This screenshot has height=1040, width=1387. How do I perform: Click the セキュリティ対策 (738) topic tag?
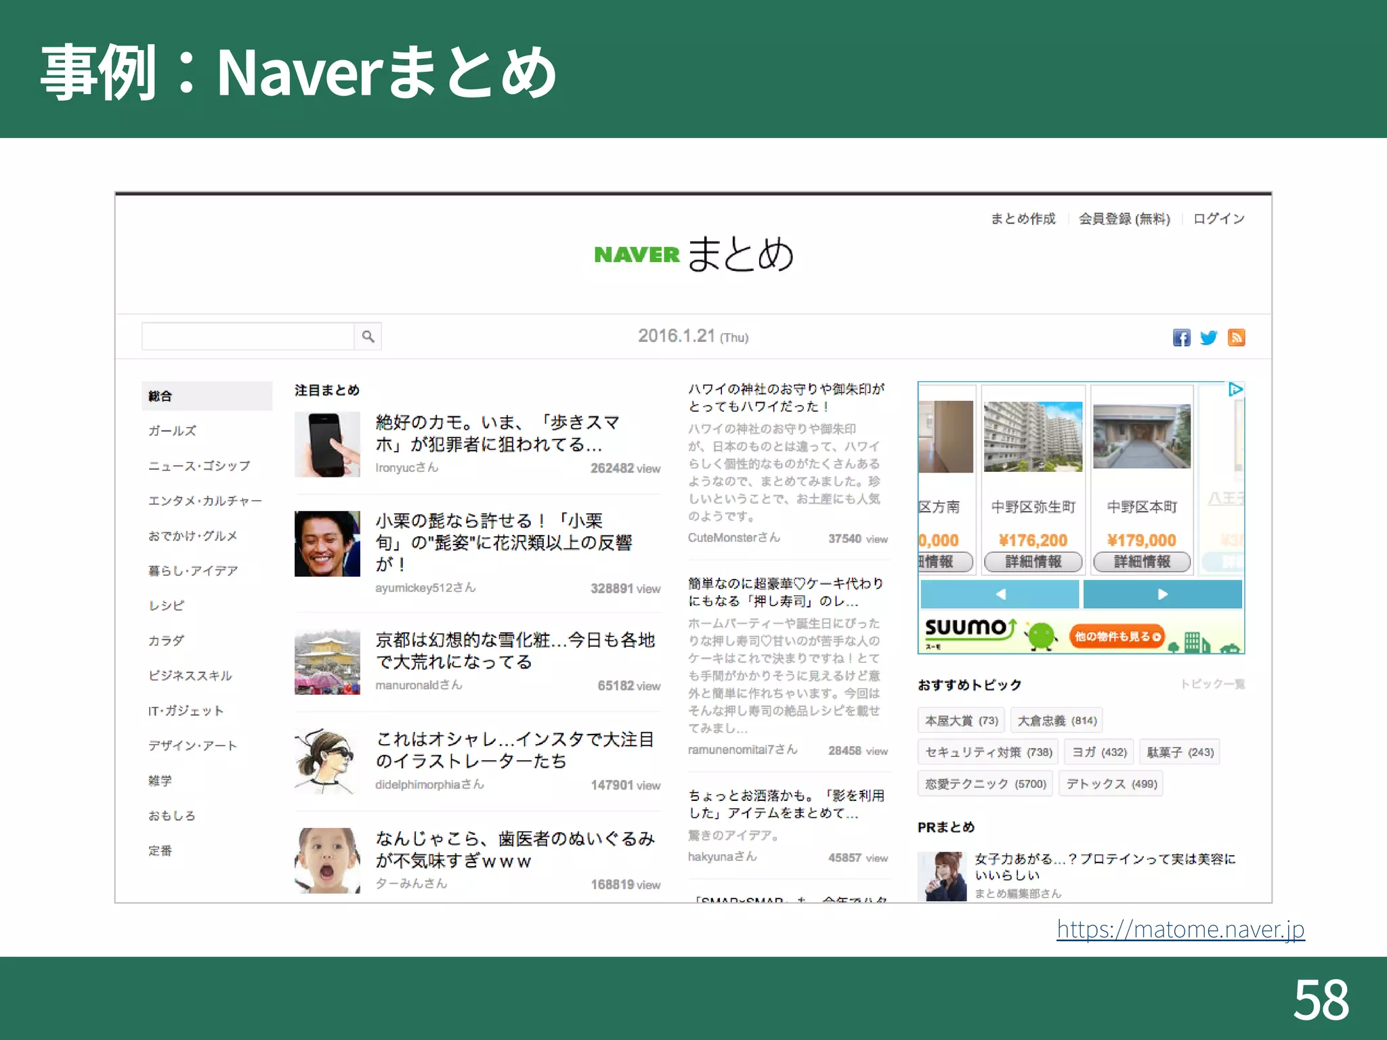coord(989,752)
